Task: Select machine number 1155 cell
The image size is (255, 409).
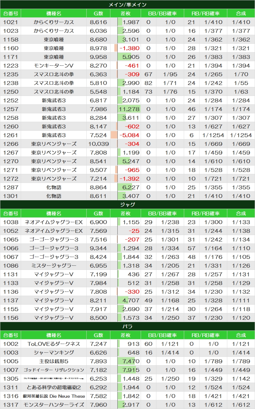Action: pyautogui.click(x=11, y=309)
